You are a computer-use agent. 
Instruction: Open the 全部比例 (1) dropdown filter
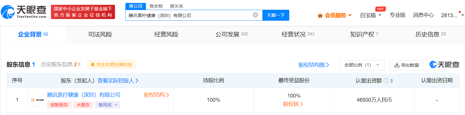(362, 65)
